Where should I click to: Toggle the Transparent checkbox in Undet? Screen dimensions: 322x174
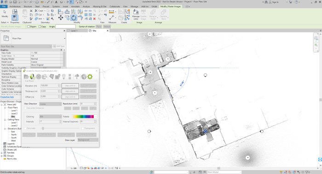82,128
